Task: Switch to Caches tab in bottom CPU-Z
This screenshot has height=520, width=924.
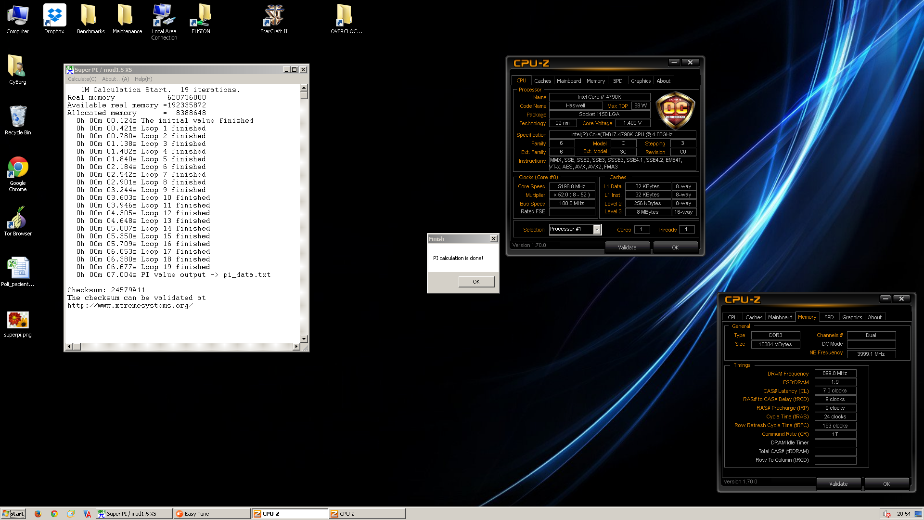Action: click(x=754, y=317)
